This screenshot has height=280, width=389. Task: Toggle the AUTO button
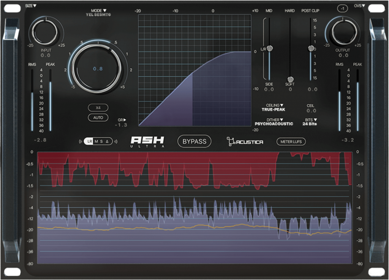98,118
